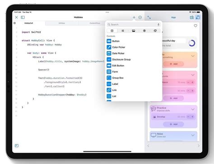Toggle the sidebar panel icon

click(23, 17)
